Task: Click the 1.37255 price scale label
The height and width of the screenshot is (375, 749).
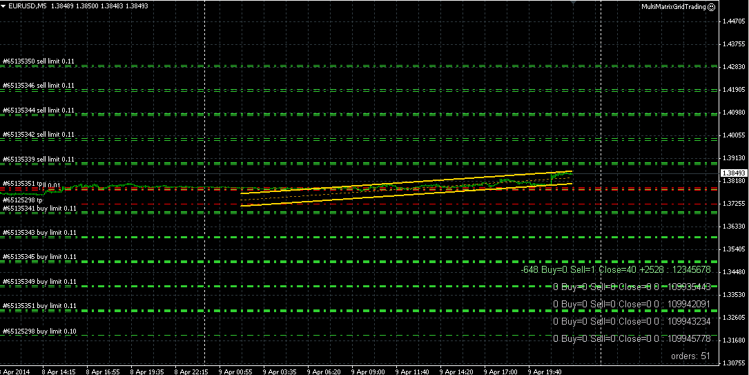Action: coord(735,204)
